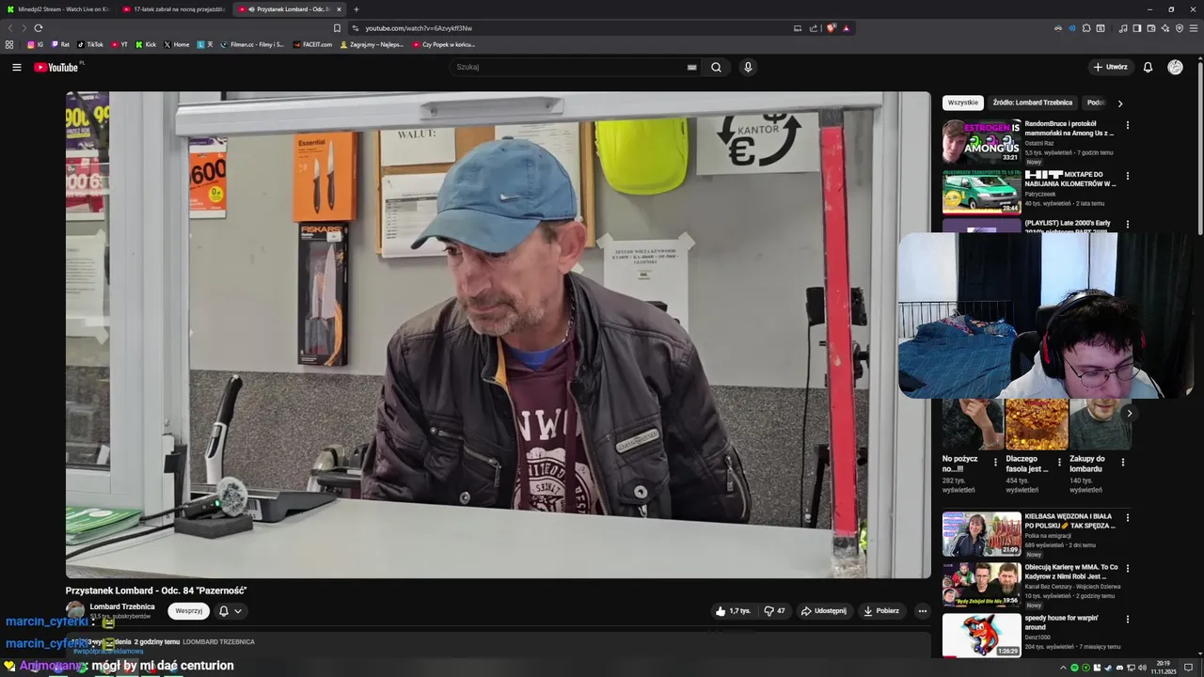The width and height of the screenshot is (1204, 677).
Task: Open Obiecują Karierę w MMA thumbnail
Action: point(981,585)
